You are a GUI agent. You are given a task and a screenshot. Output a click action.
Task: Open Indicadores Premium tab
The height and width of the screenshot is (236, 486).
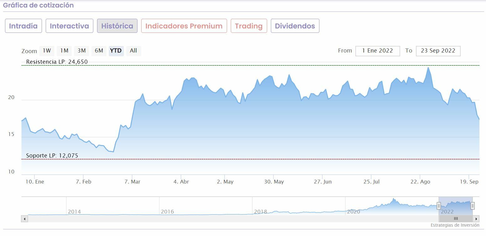pos(184,26)
